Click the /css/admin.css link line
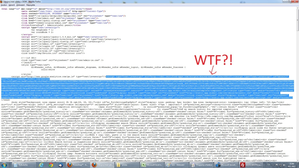Viewport: 299px width, 168px height. [x=60, y=18]
